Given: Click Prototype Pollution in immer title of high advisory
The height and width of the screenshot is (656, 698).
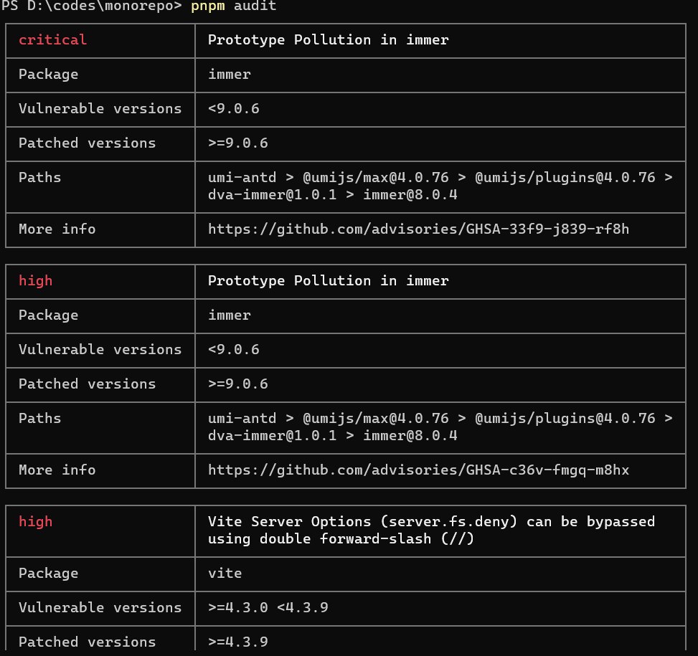Looking at the screenshot, I should tap(328, 281).
